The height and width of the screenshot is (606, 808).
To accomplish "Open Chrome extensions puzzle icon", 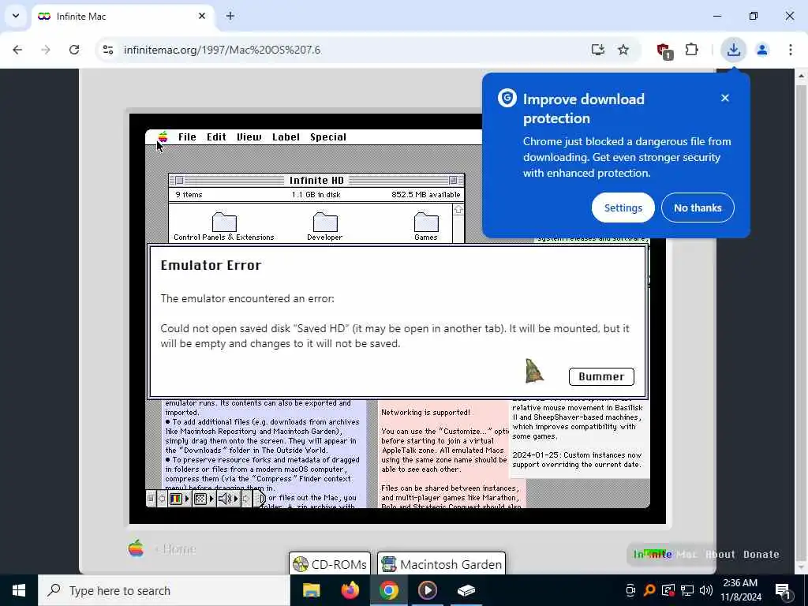I will tap(691, 50).
